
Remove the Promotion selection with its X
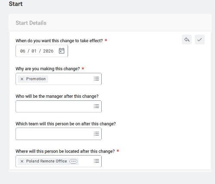(22, 79)
